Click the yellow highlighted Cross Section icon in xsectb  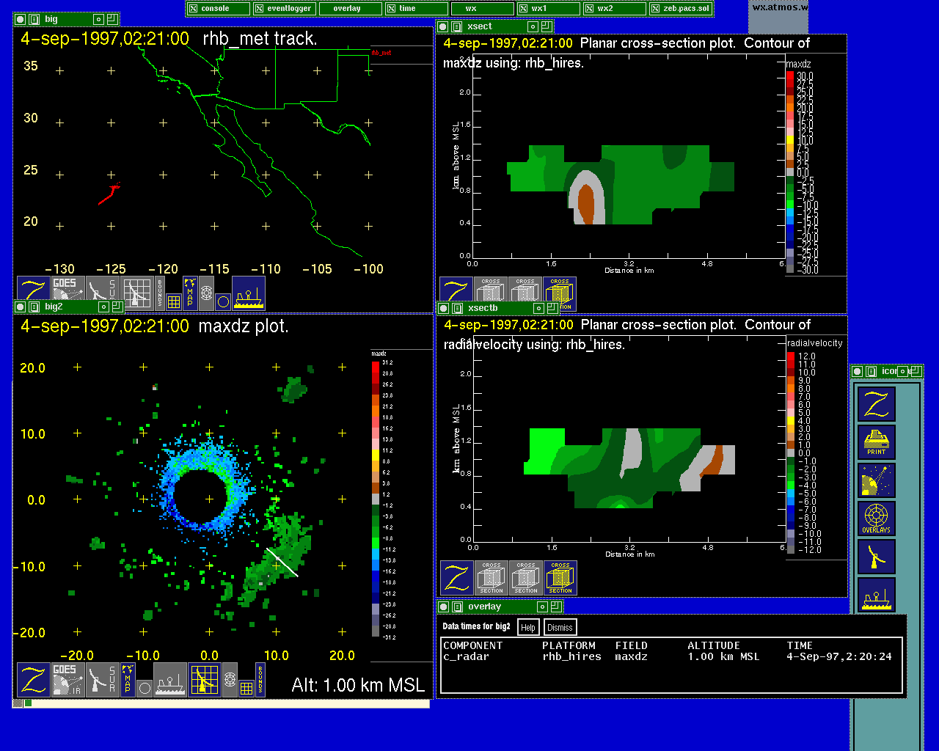(x=560, y=578)
